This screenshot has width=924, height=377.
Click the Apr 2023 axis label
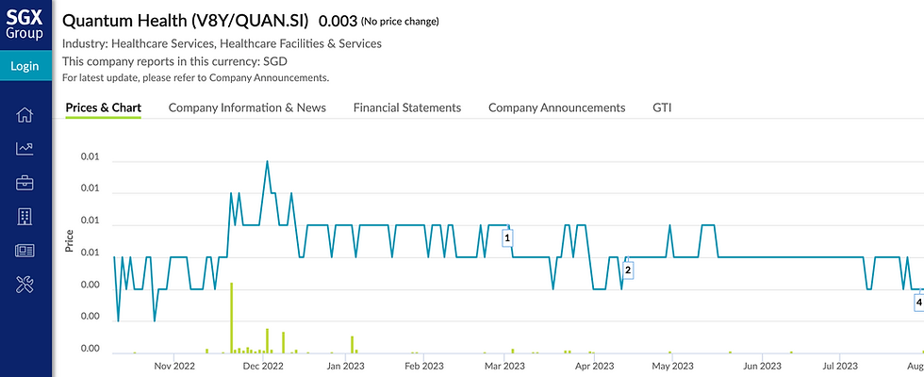(595, 366)
